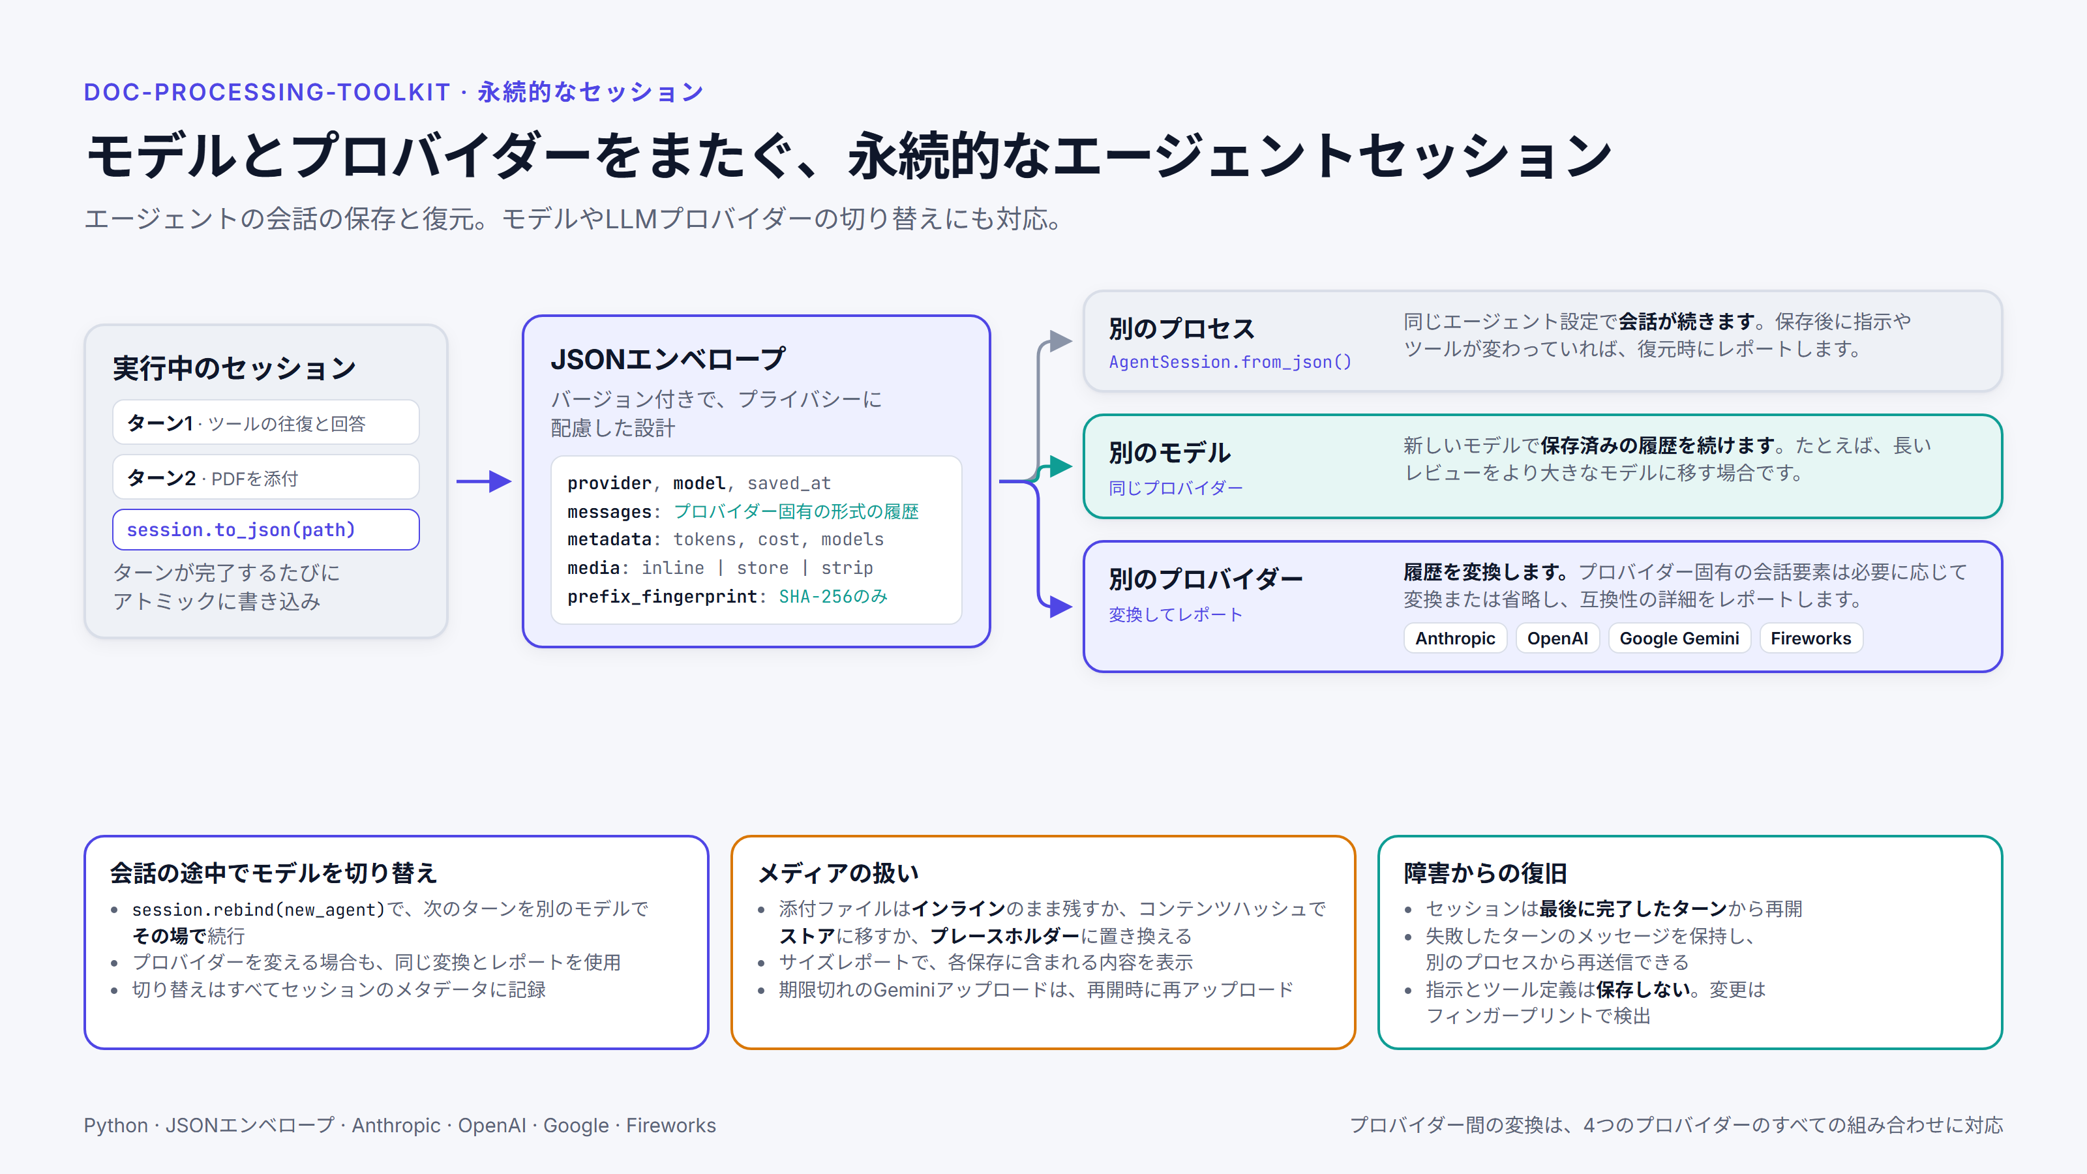
Task: Click the provider, model, saved_at code line
Action: click(699, 484)
